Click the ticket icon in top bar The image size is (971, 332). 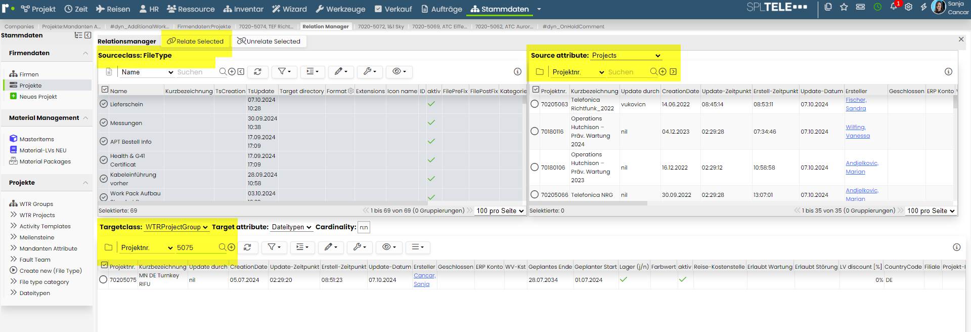pyautogui.click(x=860, y=7)
